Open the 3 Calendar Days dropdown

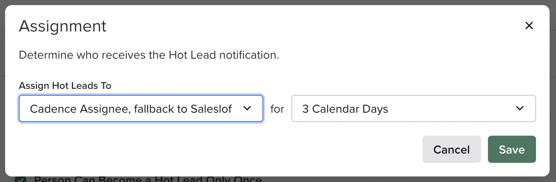click(x=413, y=108)
